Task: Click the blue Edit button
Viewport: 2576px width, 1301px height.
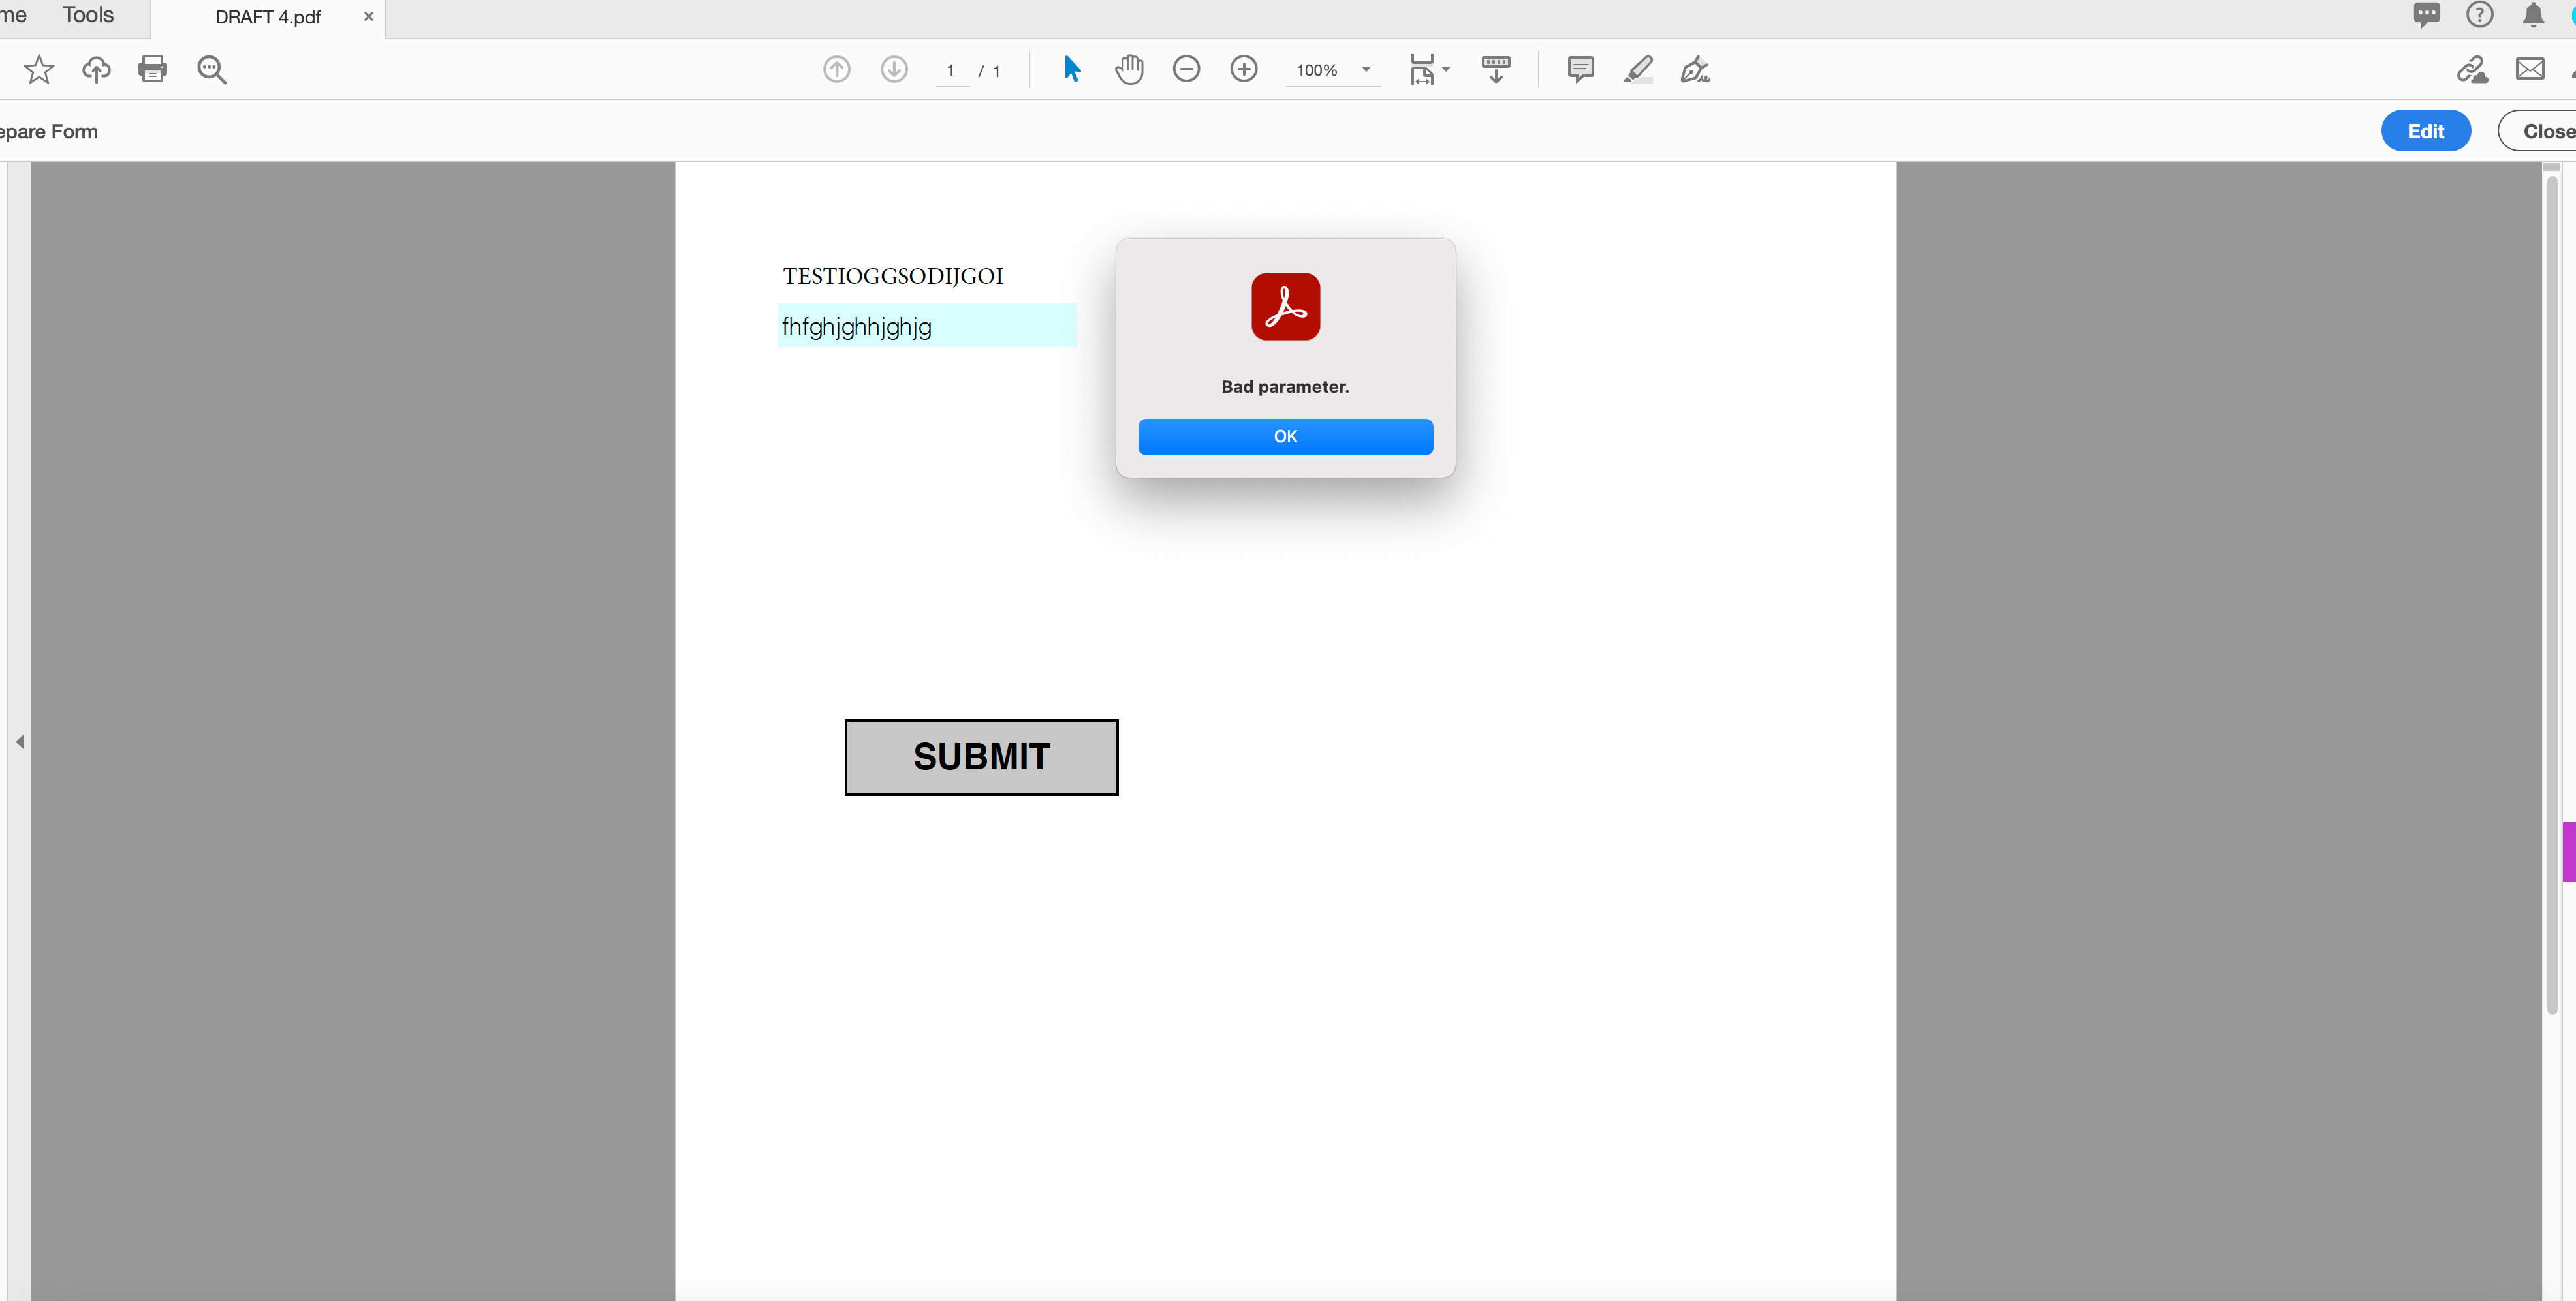Action: point(2426,131)
